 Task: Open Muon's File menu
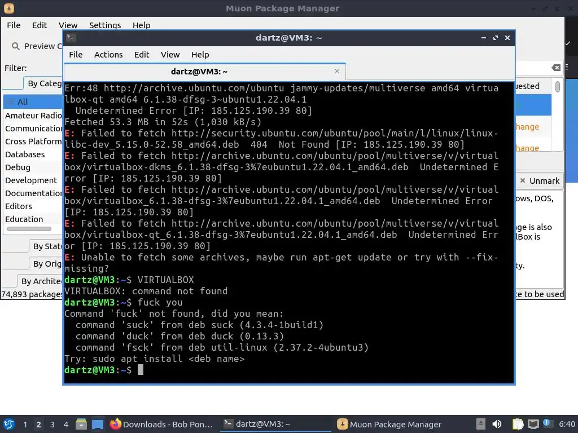(14, 25)
